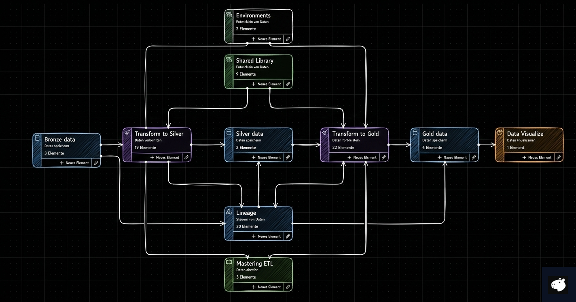Edit the Silver data card via pencil icon
Image resolution: width=576 pixels, height=302 pixels.
click(288, 157)
